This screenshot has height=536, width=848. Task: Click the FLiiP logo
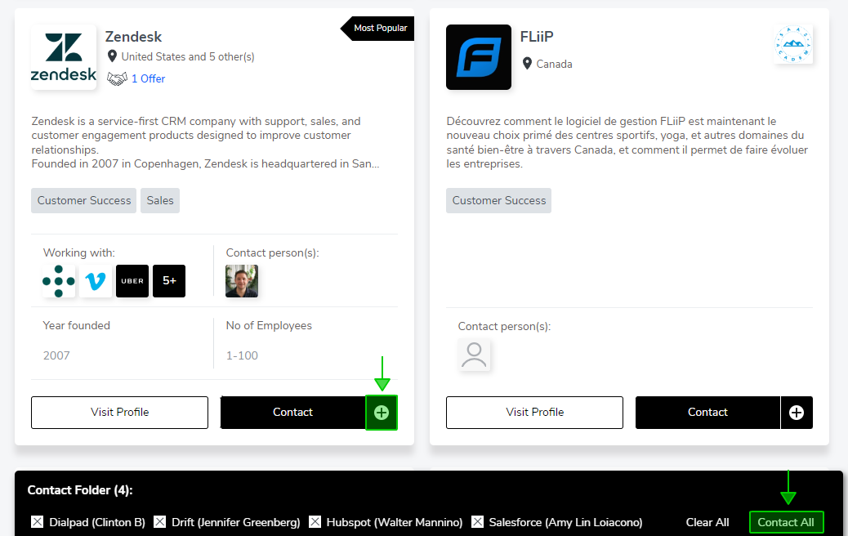point(479,57)
